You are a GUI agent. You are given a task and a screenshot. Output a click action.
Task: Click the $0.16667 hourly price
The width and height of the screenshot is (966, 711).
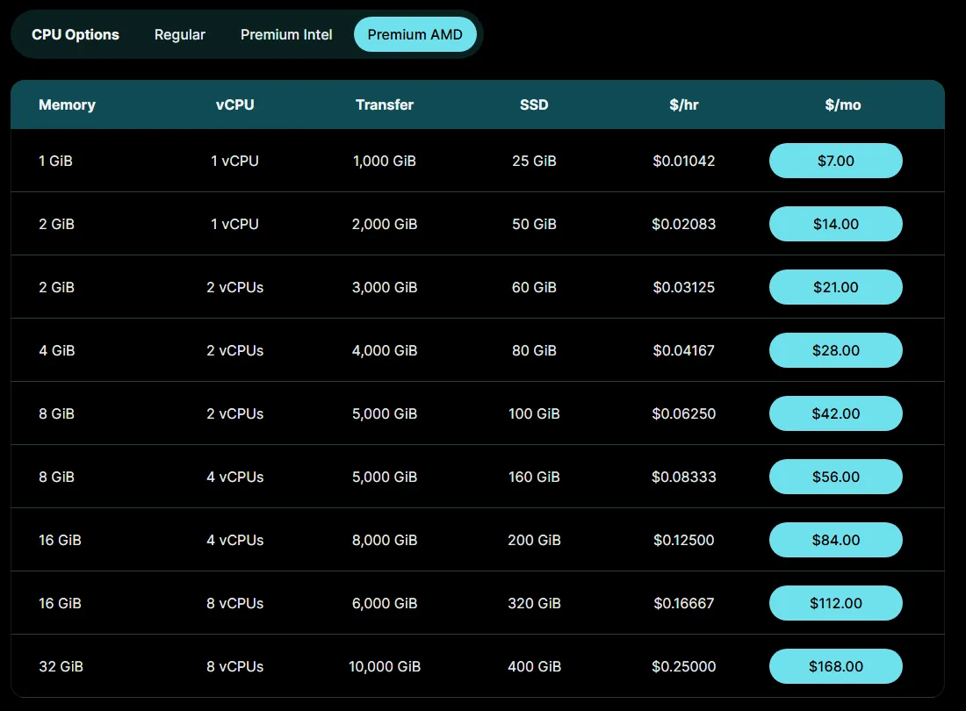point(684,603)
